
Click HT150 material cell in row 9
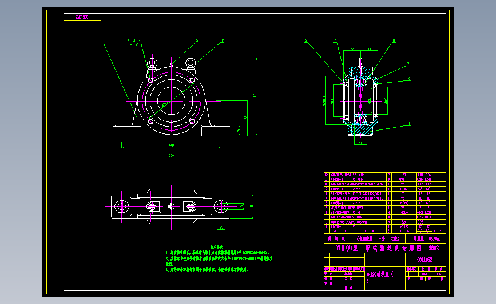tap(404, 189)
